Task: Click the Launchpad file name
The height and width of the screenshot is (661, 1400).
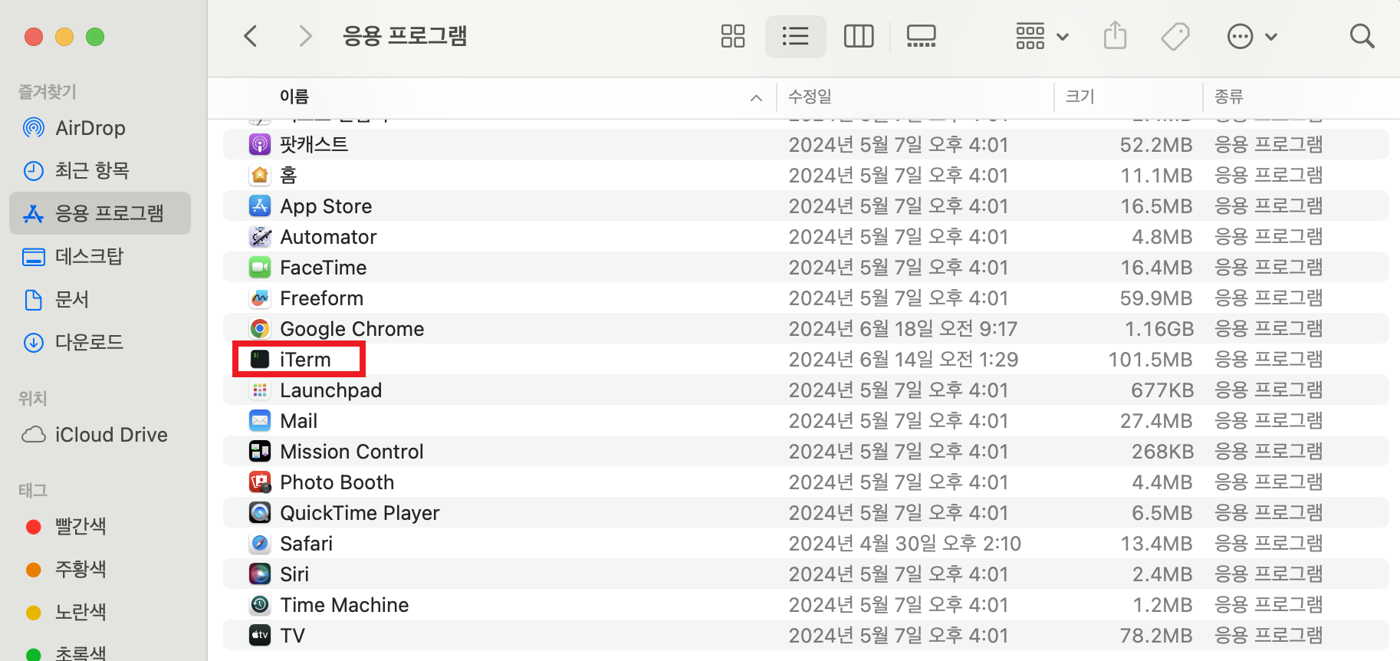Action: (330, 390)
